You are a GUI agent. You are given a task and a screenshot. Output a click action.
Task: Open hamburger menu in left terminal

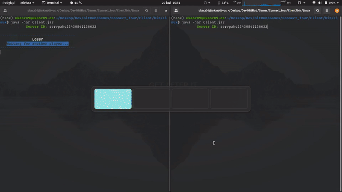click(x=156, y=11)
